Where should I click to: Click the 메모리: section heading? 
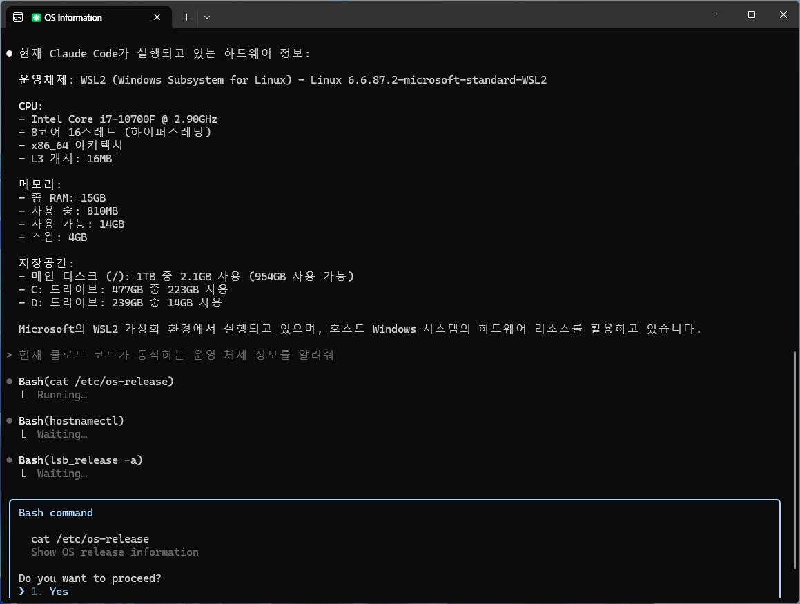[40, 185]
